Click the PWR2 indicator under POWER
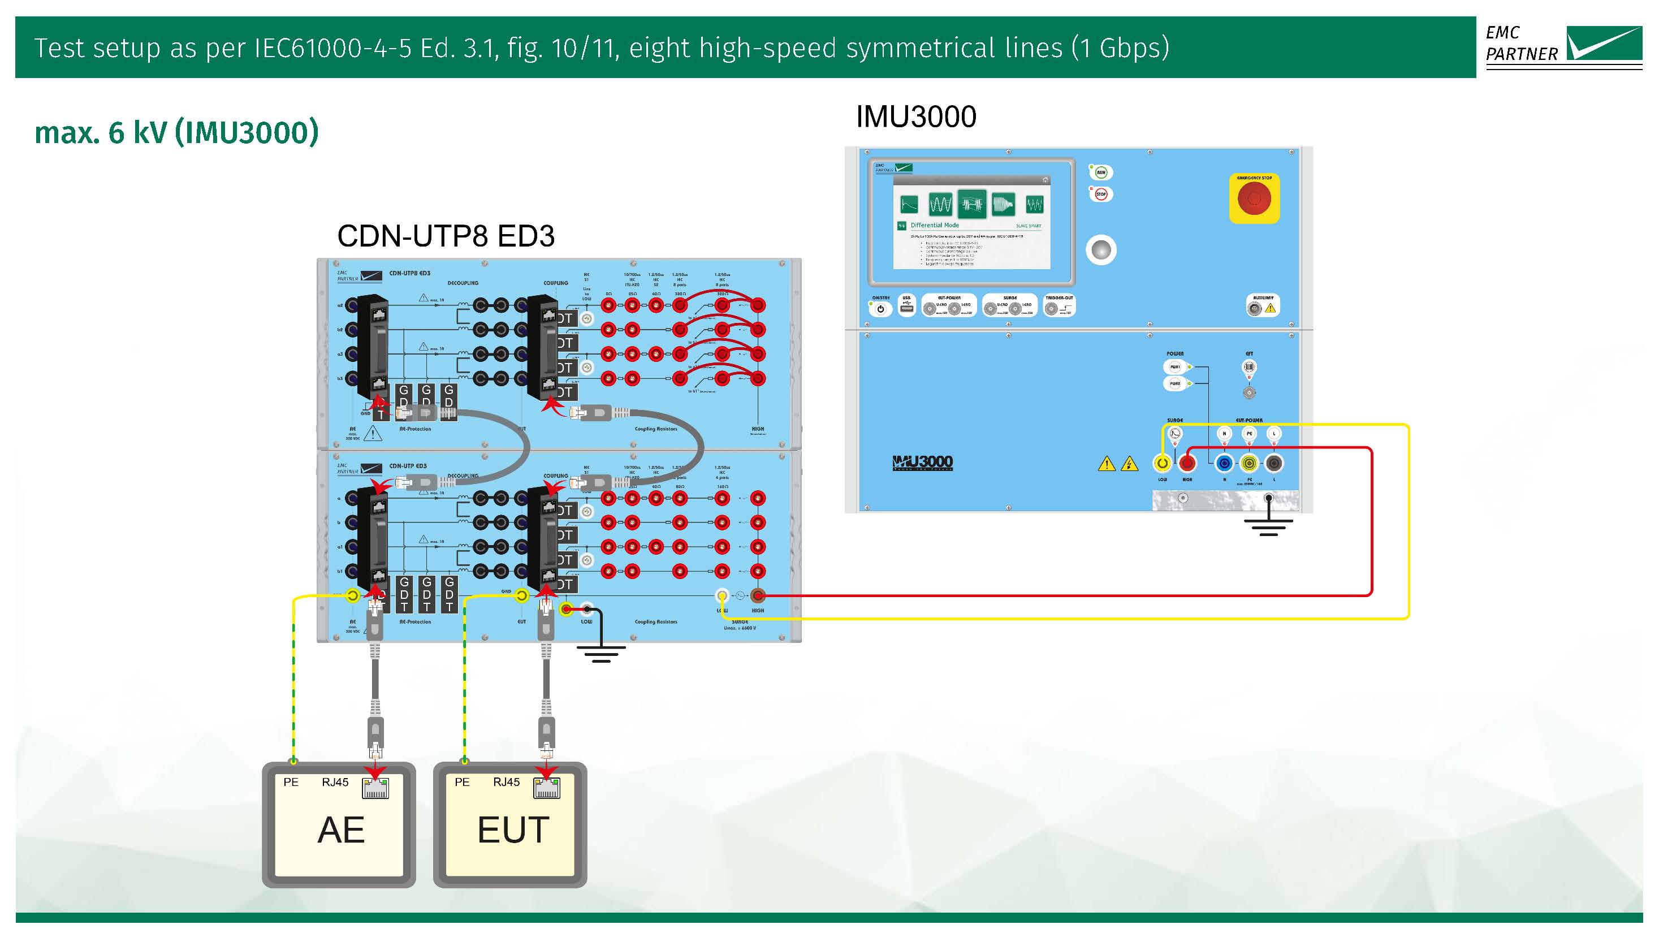Screen dimensions: 1659x933 coord(1176,384)
